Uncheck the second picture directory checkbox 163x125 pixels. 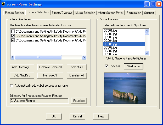(x=13, y=36)
